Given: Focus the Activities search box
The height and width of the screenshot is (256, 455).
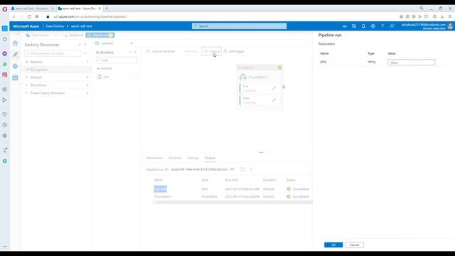Looking at the screenshot, I should pos(117,60).
